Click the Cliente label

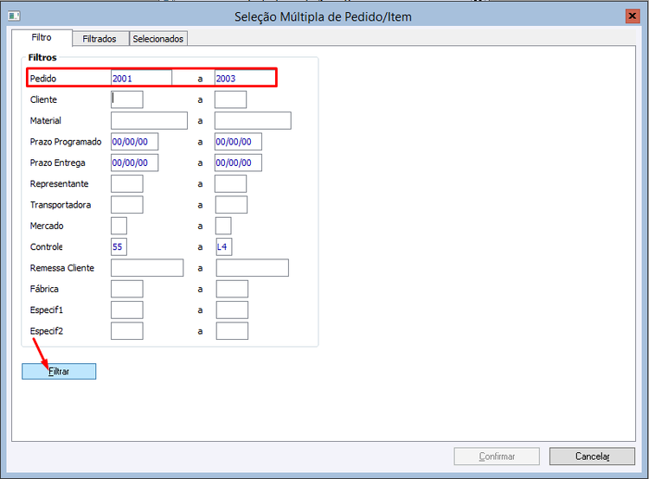(x=43, y=99)
